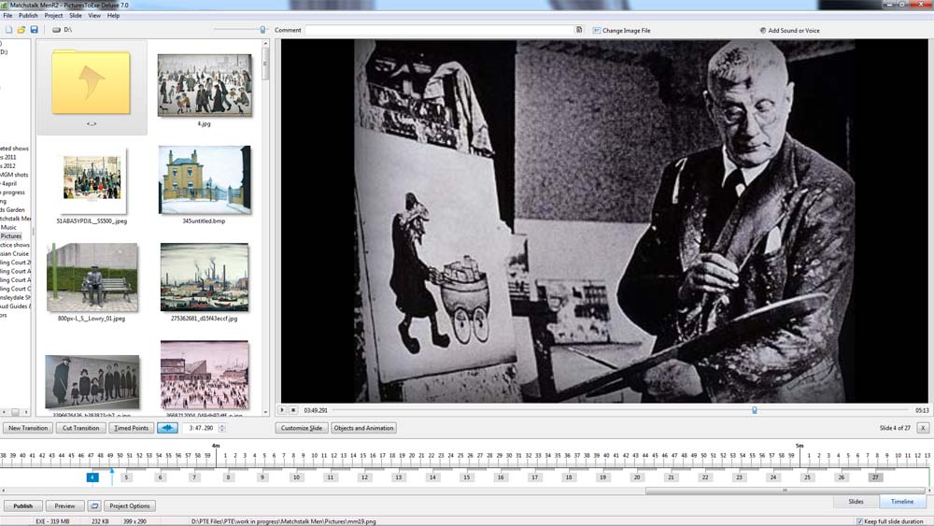Click the text template icon beside Comment field

coord(579,30)
